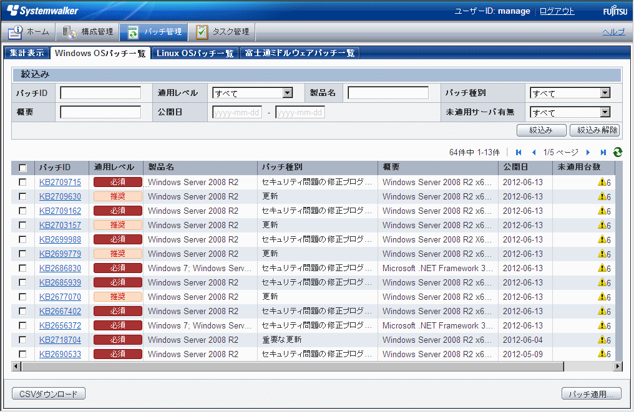This screenshot has width=634, height=412.
Task: Click the scrollbar right arrow
Action: click(x=618, y=366)
